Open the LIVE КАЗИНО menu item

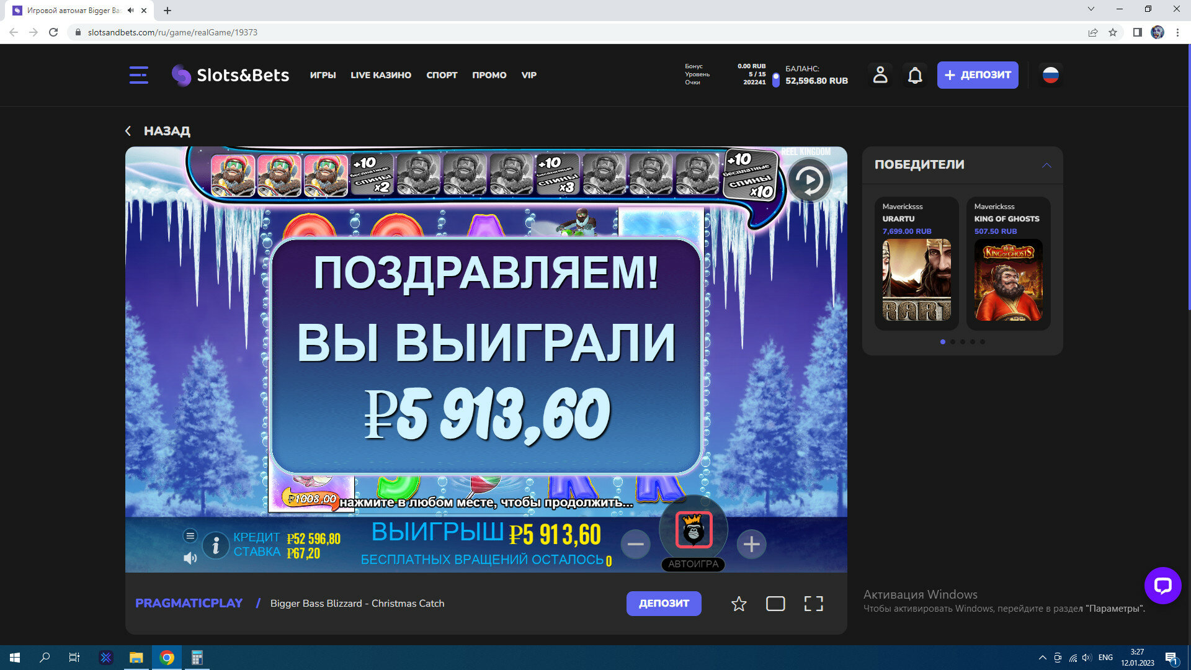[x=381, y=75]
